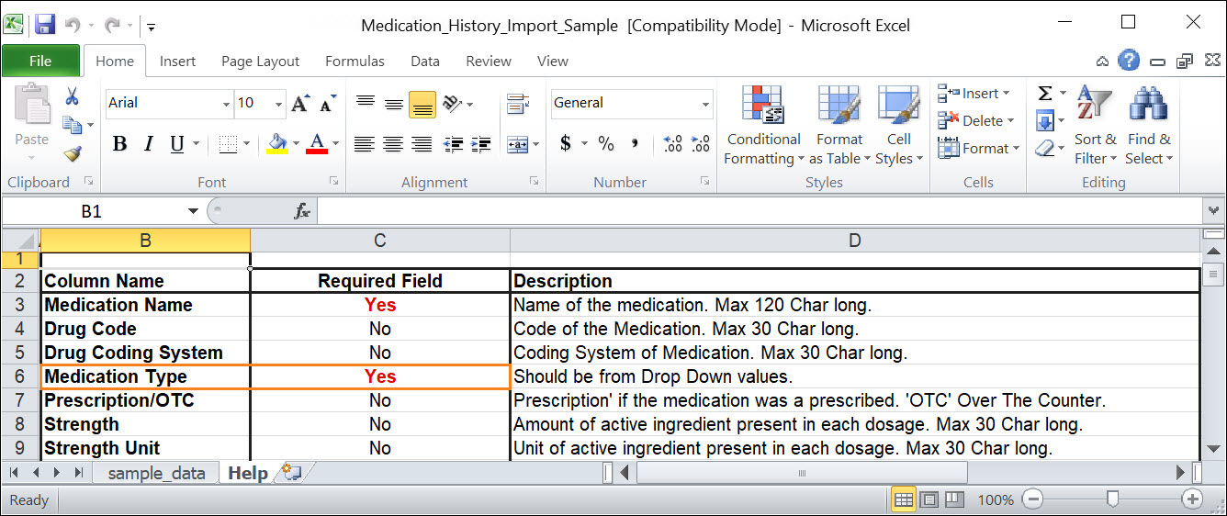Toggle middle vertical alignment
This screenshot has width=1227, height=516.
click(x=394, y=103)
